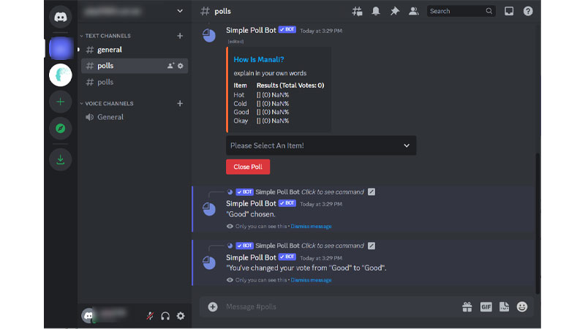The height and width of the screenshot is (329, 585).
Task: Create text channel plus icon
Action: pos(180,36)
